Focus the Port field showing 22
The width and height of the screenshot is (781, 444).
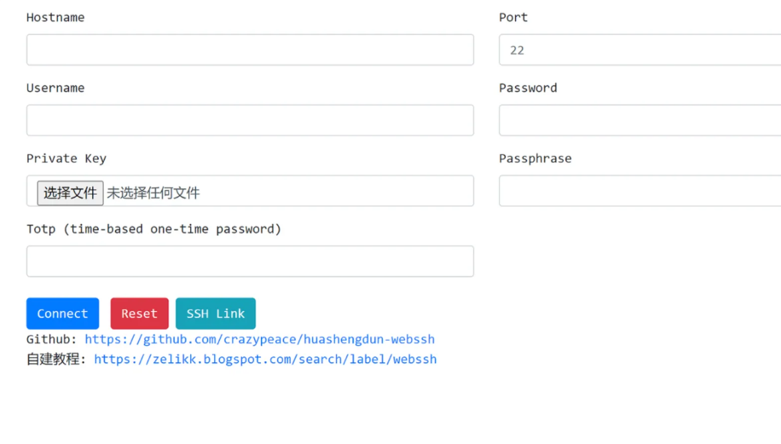click(639, 50)
